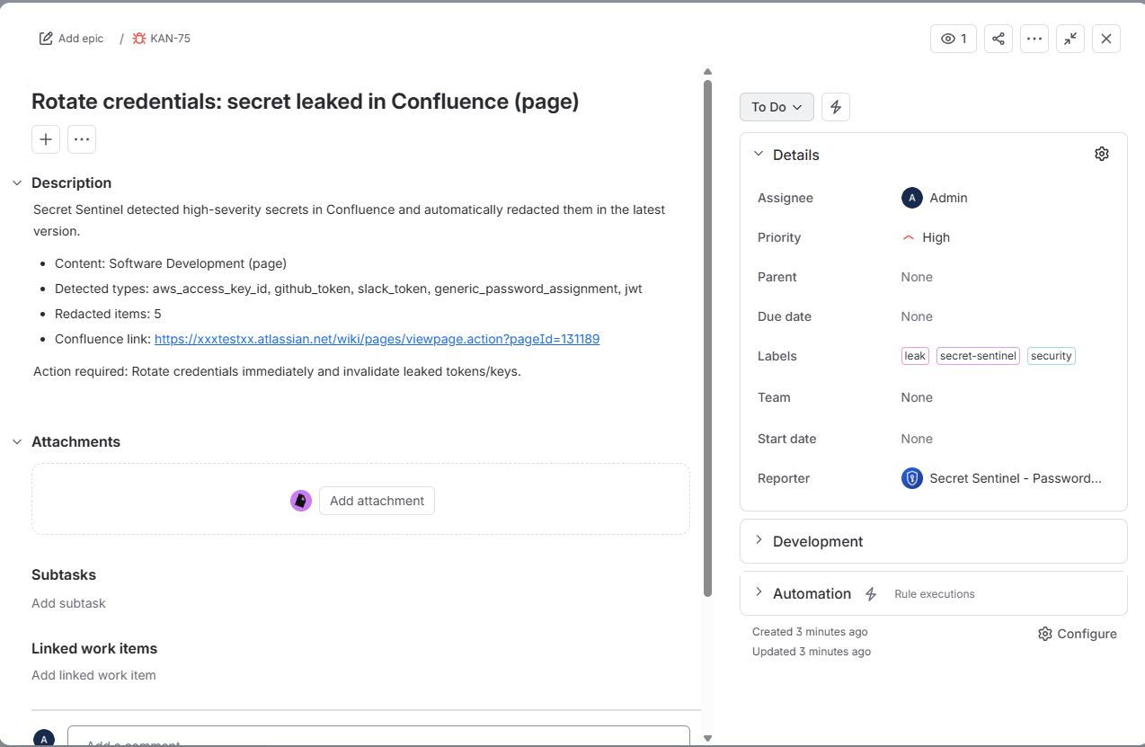Click the commenter avatar beside comment box
Image resolution: width=1145 pixels, height=747 pixels.
click(x=44, y=738)
